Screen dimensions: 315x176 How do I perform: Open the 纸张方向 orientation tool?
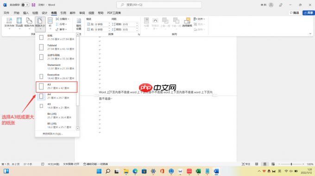point(29,23)
